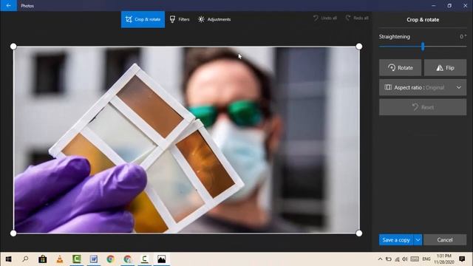
Task: Click the ENG language indicator
Action: (426, 259)
